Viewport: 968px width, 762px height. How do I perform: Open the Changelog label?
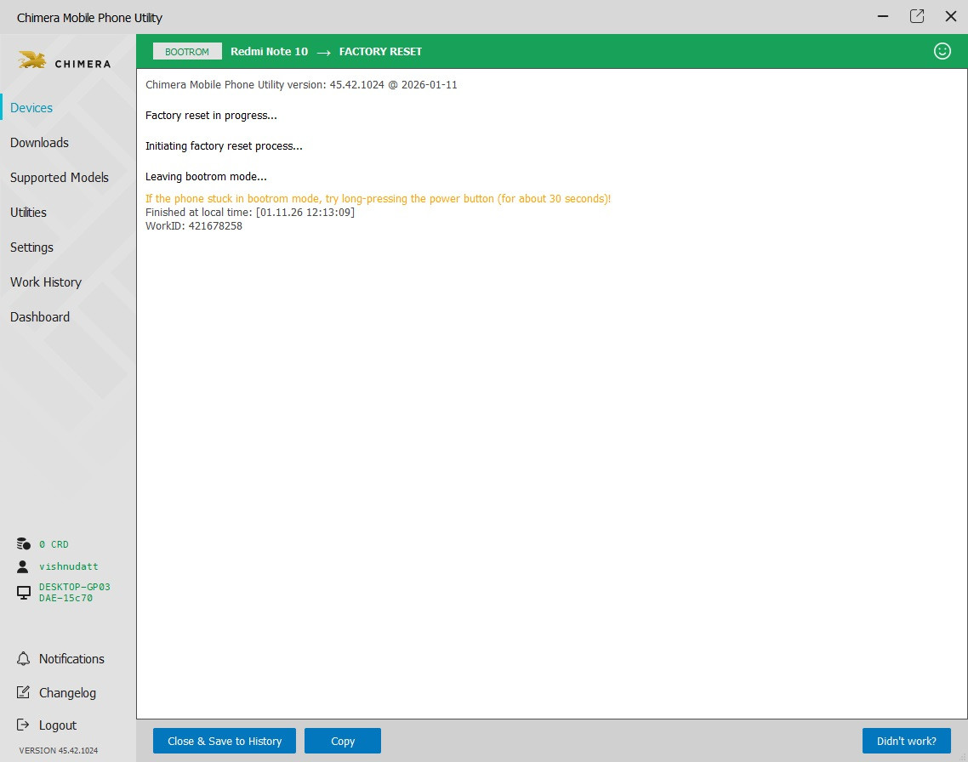pos(68,693)
